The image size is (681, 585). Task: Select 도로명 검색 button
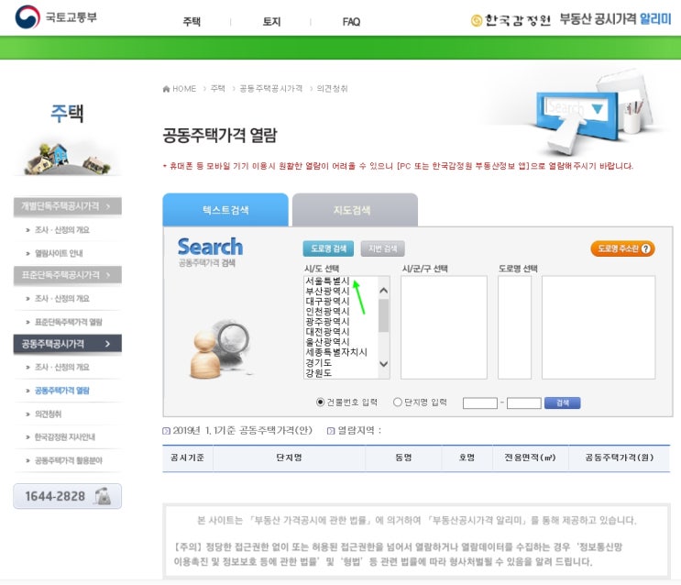[328, 248]
